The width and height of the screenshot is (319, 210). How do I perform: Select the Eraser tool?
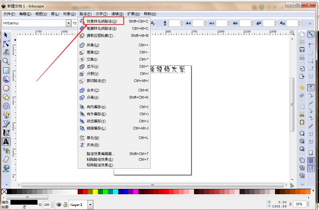(x=6, y=160)
